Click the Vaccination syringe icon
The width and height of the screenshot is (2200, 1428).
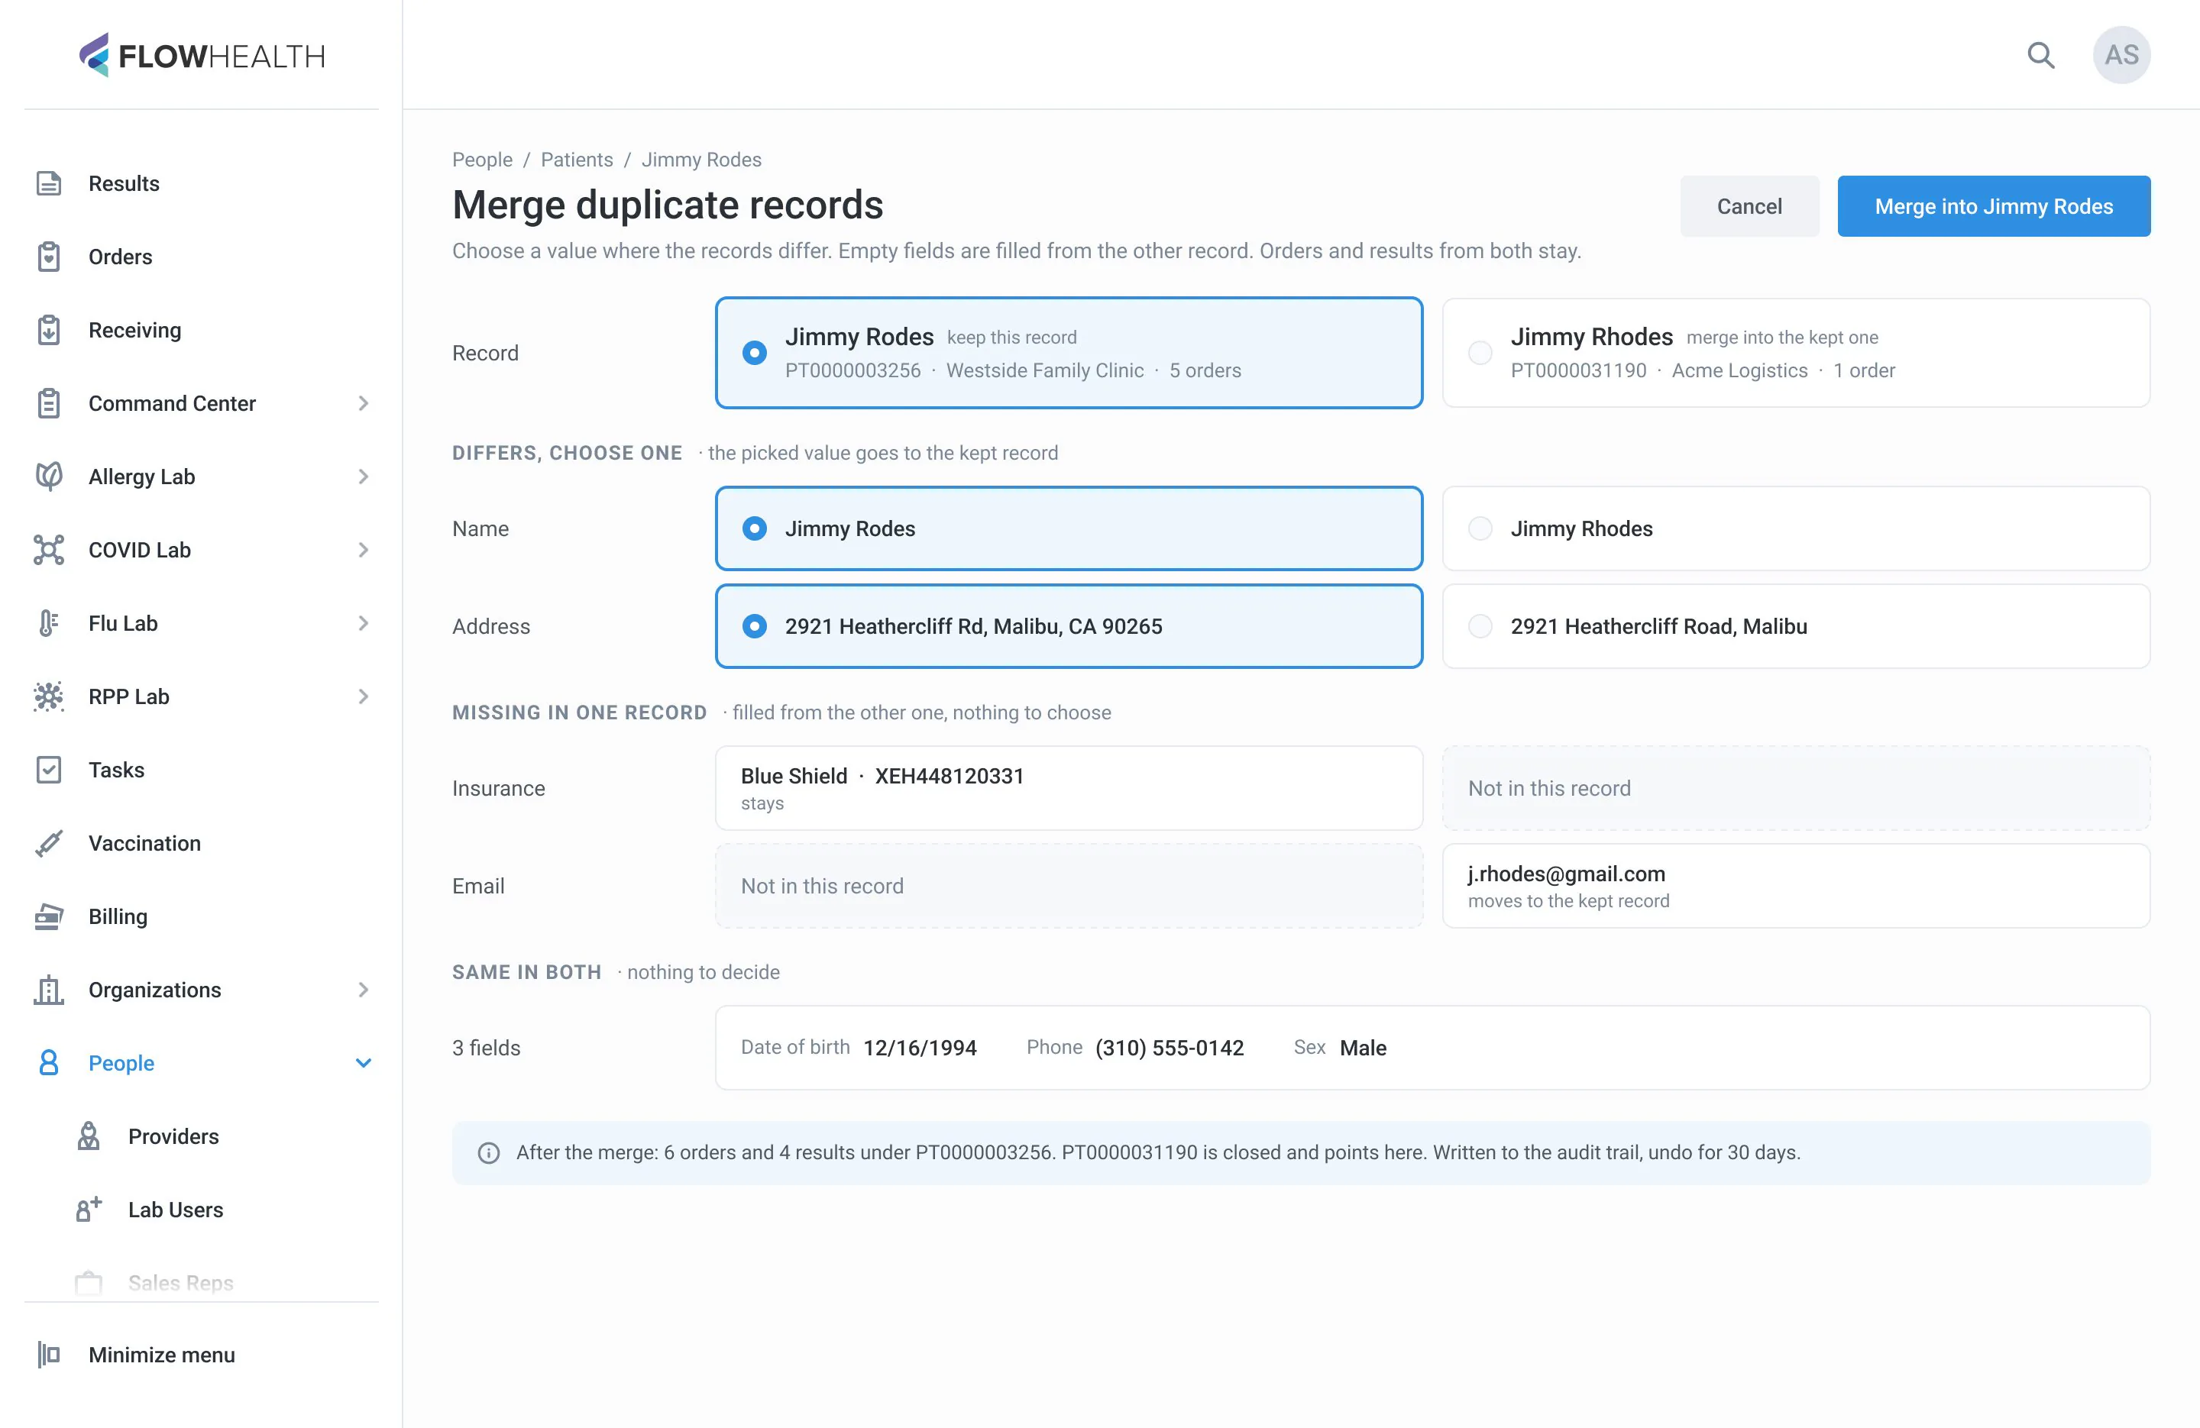coord(49,843)
